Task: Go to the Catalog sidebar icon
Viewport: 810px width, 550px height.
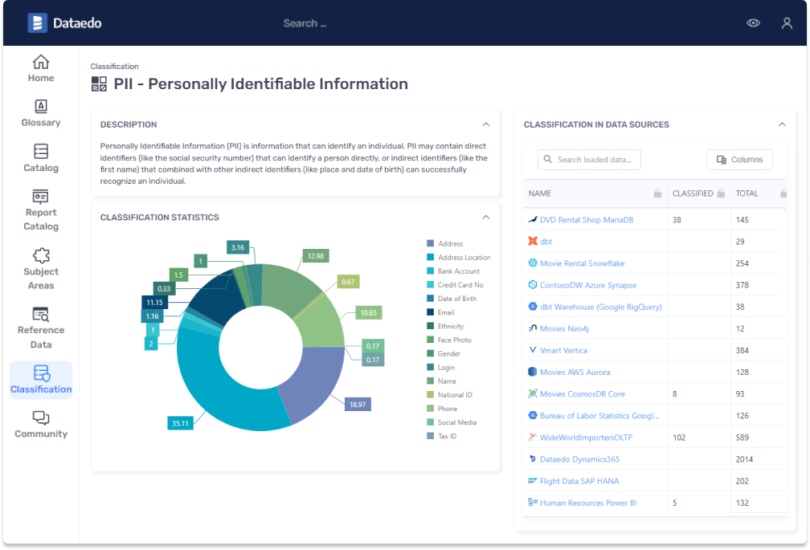Action: 41,152
